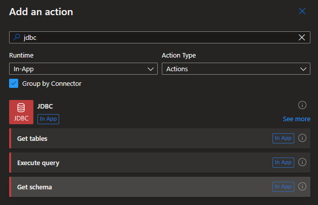Click In App badge on Get schema

point(283,187)
